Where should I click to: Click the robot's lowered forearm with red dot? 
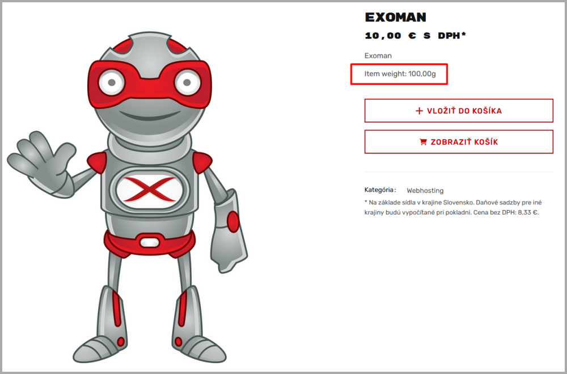229,232
